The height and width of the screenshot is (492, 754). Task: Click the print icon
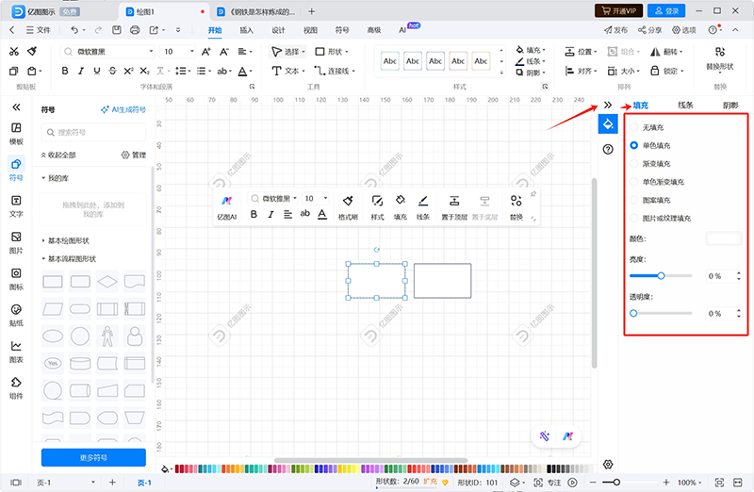(135, 30)
